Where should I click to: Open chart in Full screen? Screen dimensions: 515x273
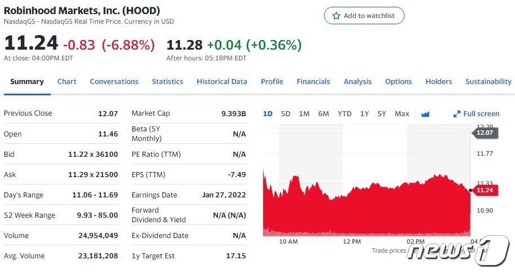pyautogui.click(x=481, y=113)
